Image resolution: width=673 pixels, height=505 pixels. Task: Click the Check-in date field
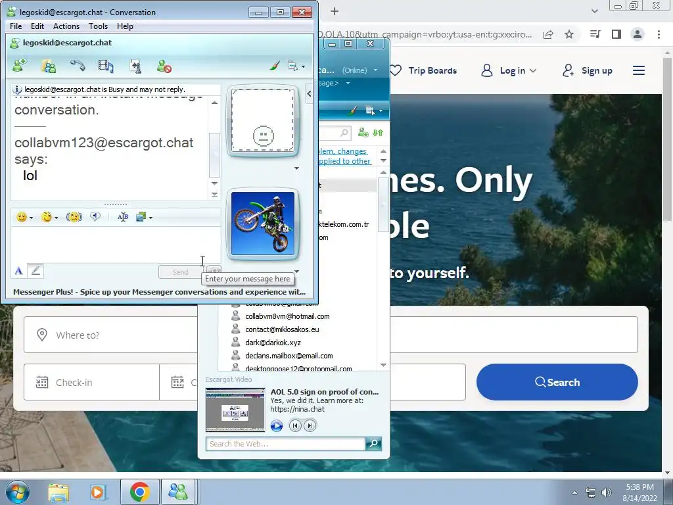(91, 383)
